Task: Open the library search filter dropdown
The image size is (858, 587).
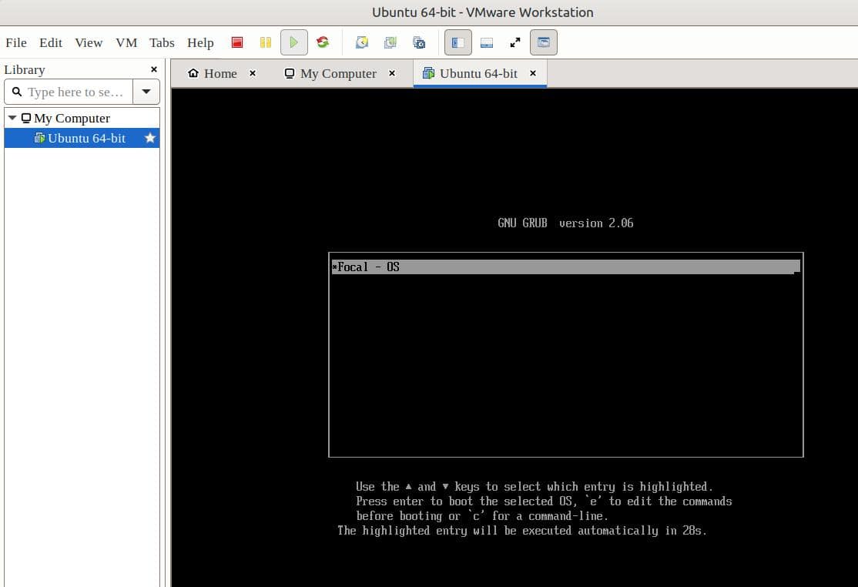Action: (146, 92)
